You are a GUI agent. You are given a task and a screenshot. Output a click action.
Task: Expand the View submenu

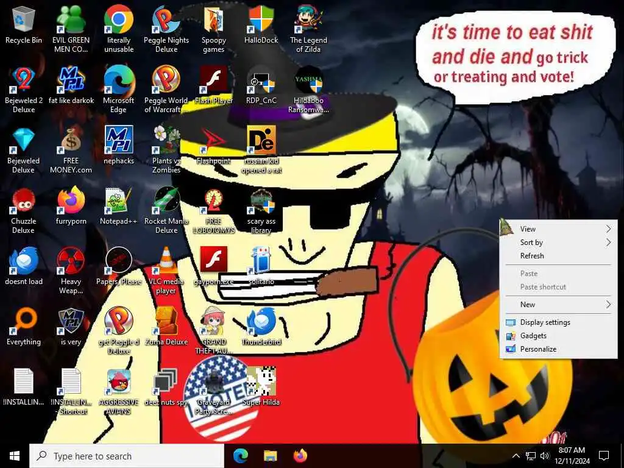(558, 229)
